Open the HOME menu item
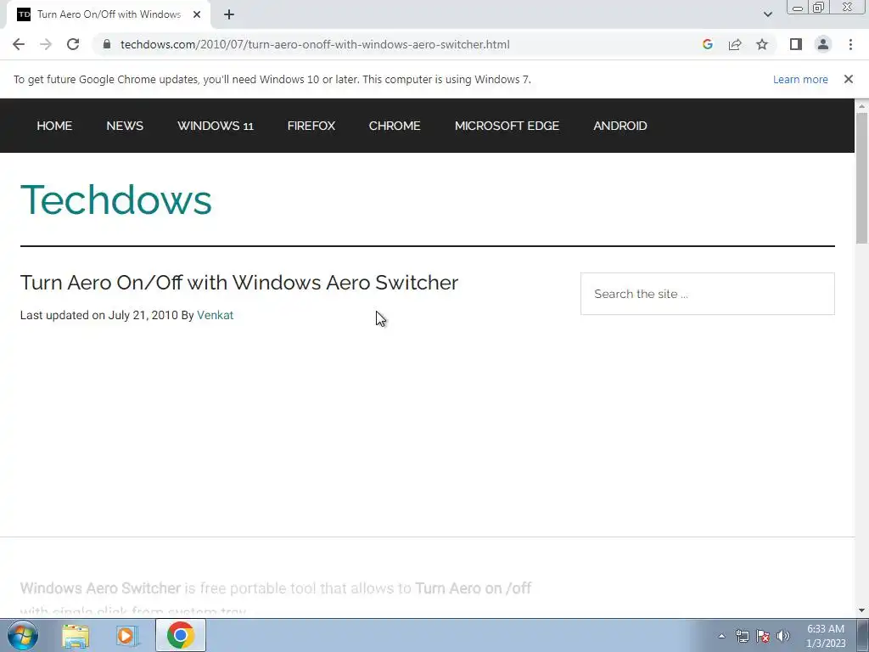 pyautogui.click(x=54, y=126)
